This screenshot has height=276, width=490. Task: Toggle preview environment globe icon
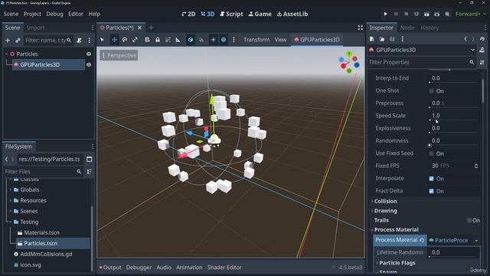click(x=224, y=40)
